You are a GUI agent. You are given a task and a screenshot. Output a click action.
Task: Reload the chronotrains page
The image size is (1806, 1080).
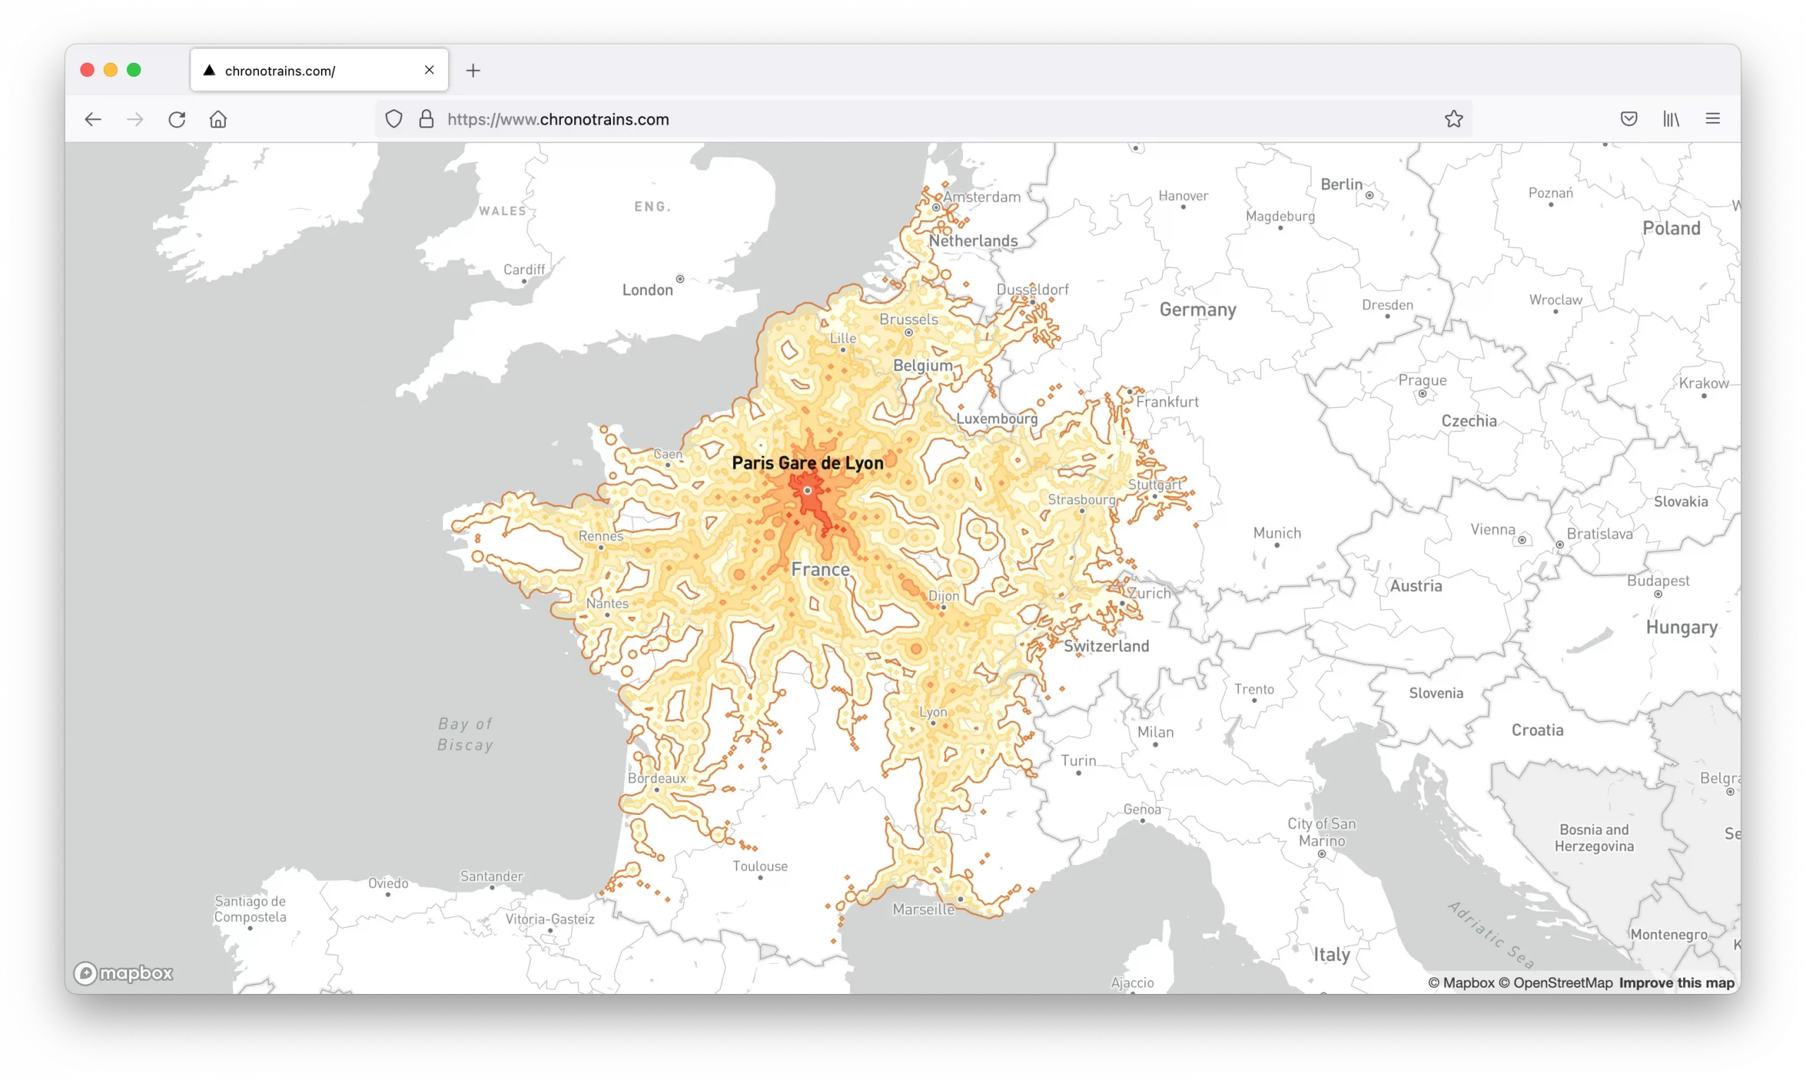pyautogui.click(x=177, y=119)
